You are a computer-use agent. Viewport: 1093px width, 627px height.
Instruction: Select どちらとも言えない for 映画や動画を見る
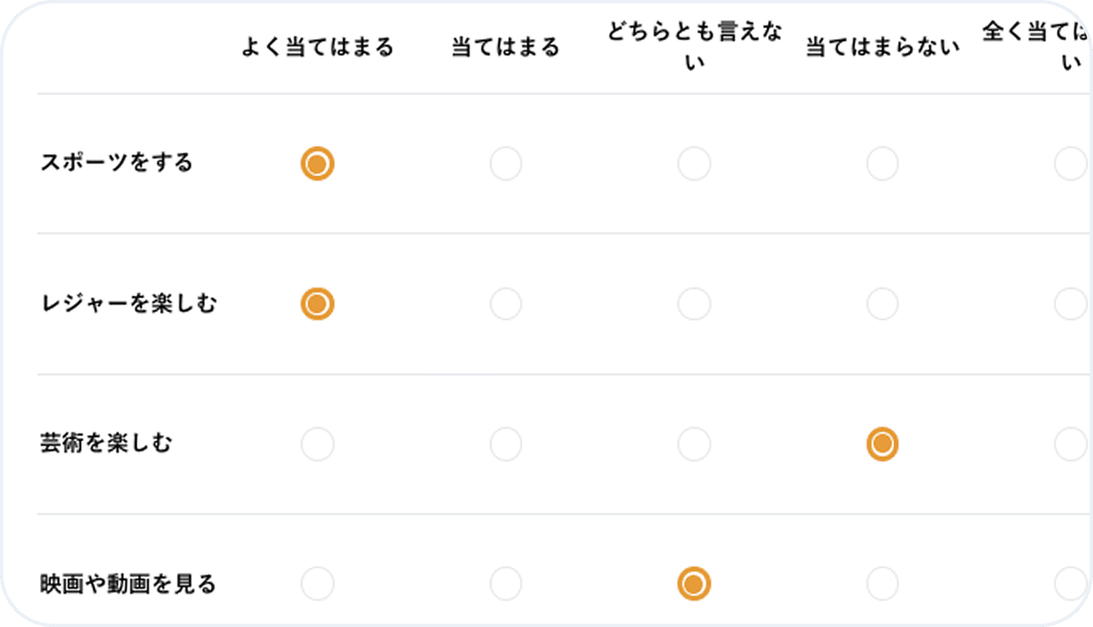693,584
